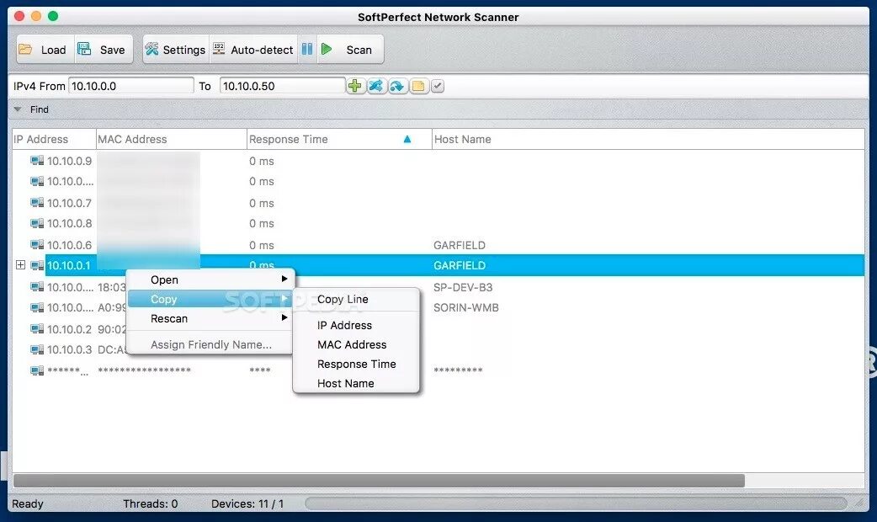Open the Settings dialog from the toolbar
The image size is (877, 522).
(x=176, y=50)
